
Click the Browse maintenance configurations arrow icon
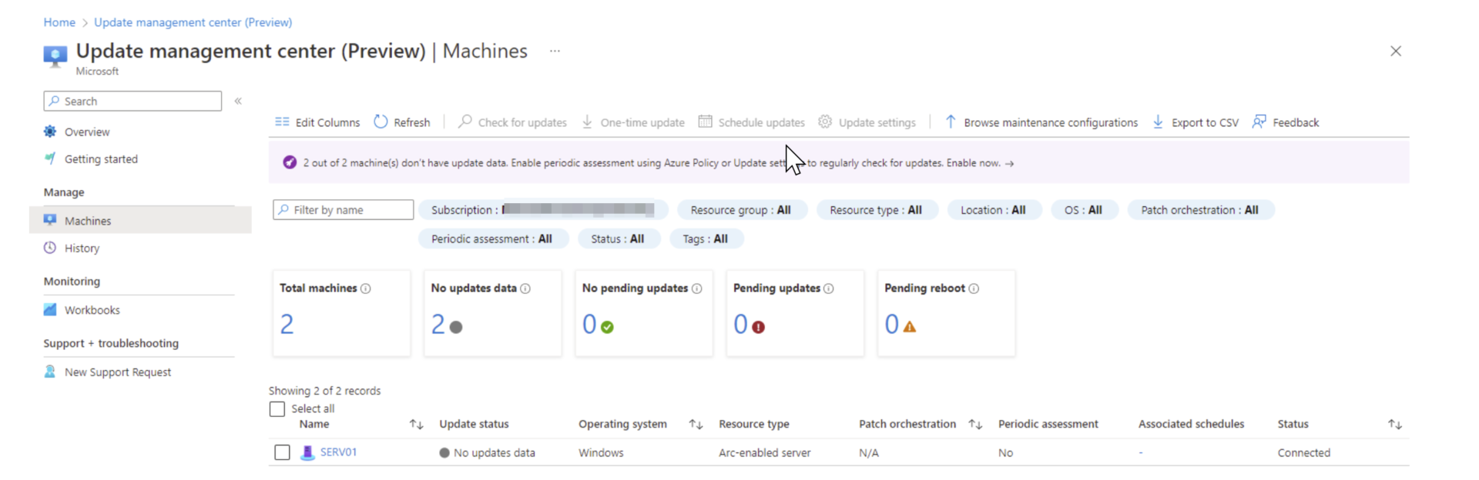click(x=951, y=122)
